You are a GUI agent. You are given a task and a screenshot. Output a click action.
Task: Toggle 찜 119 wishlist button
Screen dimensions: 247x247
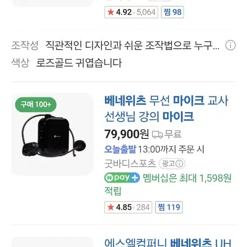169,207
